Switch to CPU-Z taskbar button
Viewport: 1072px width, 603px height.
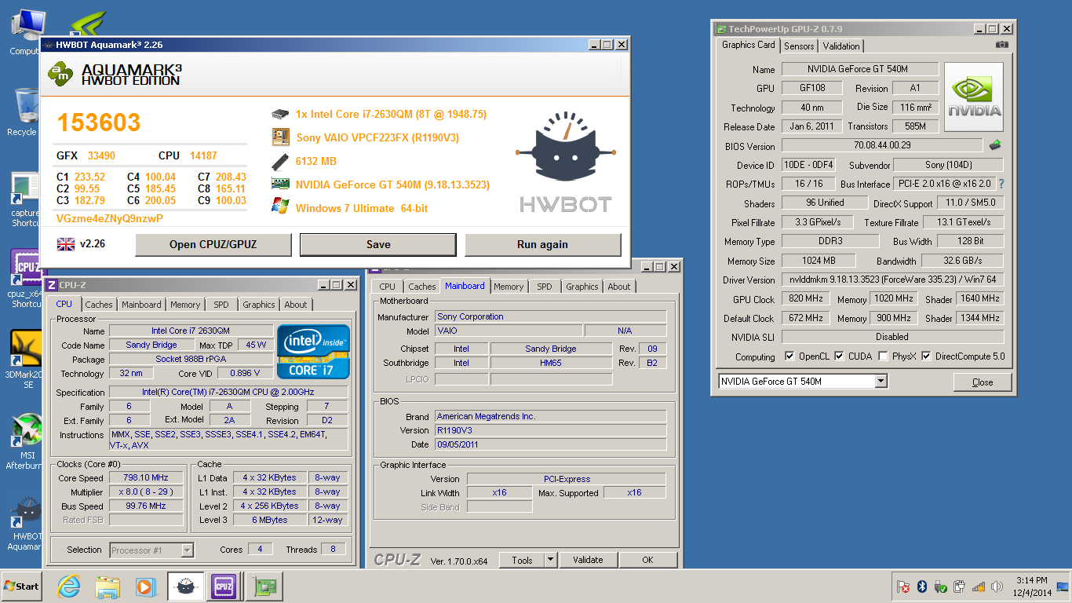click(x=223, y=587)
